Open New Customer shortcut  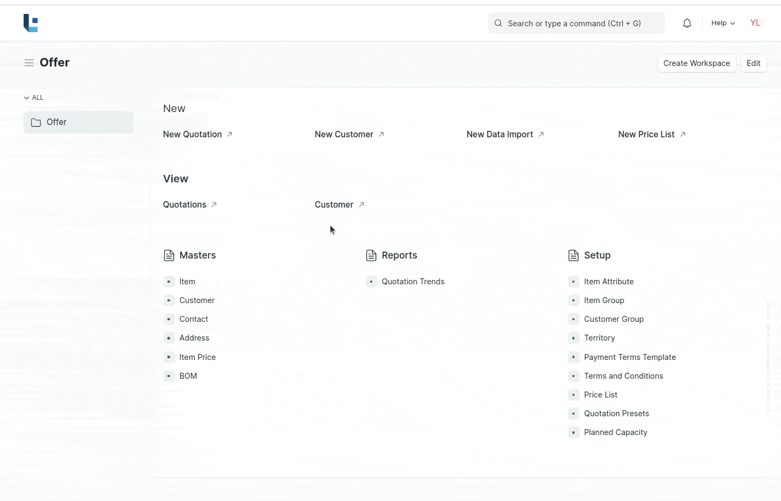click(x=344, y=134)
